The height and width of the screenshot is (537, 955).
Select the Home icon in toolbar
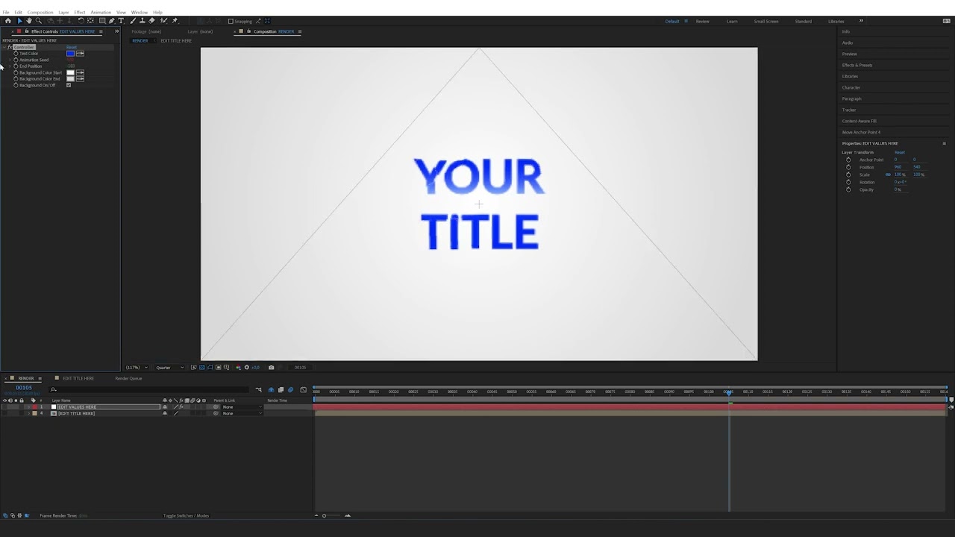click(x=8, y=21)
